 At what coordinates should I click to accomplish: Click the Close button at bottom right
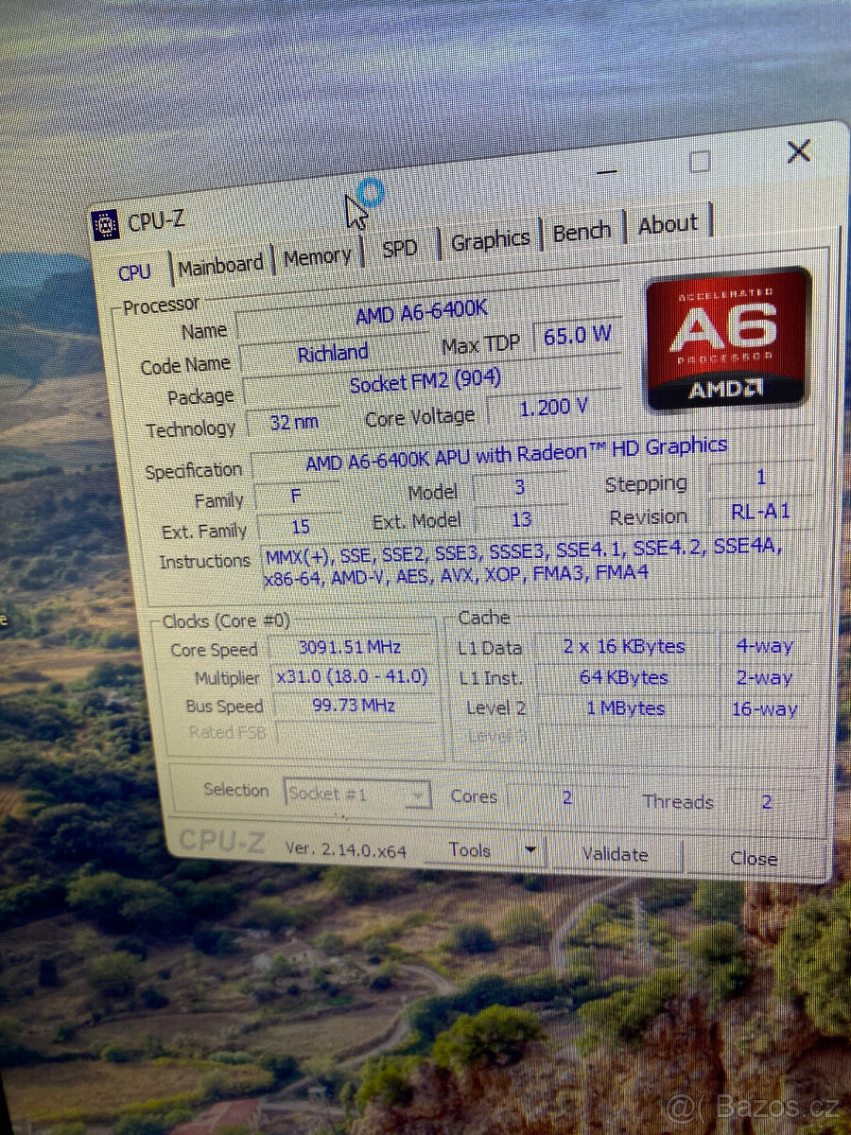click(754, 859)
